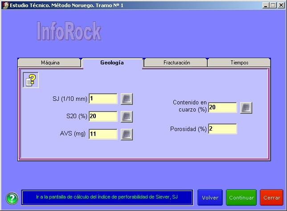Open the quartz content calculation icon

pos(246,107)
